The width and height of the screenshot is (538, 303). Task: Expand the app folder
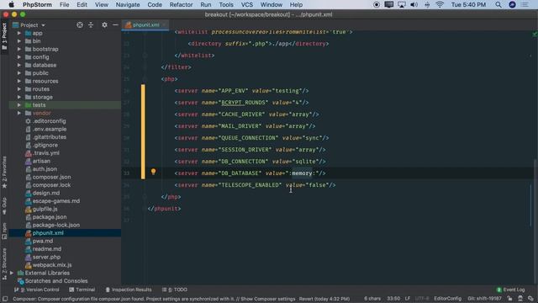(19, 34)
